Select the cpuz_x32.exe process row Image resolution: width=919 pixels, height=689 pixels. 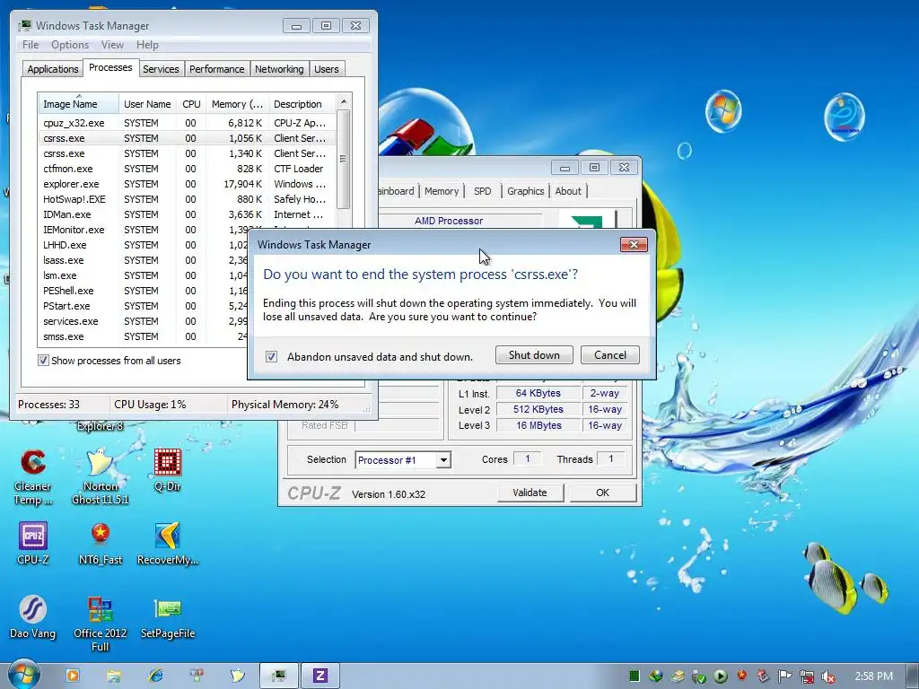(x=187, y=123)
